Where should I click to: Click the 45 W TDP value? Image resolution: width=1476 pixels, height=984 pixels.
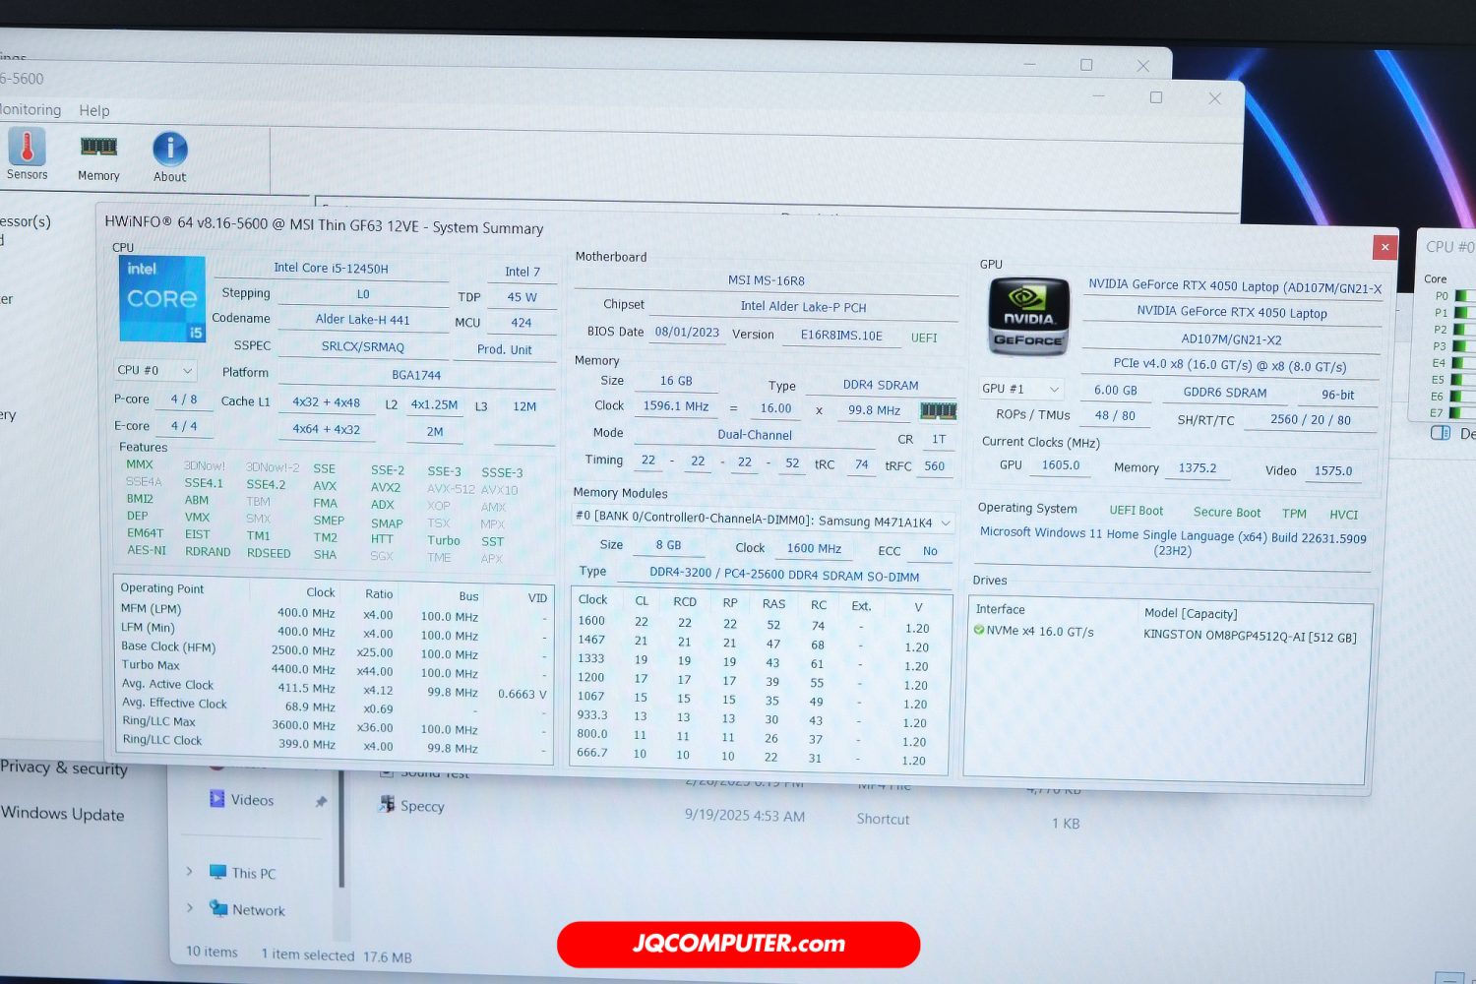[x=523, y=297]
